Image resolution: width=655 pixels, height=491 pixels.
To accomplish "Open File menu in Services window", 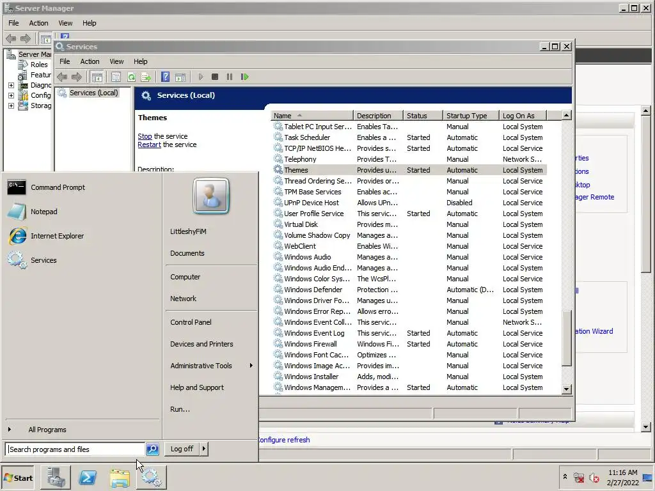I will [x=65, y=61].
